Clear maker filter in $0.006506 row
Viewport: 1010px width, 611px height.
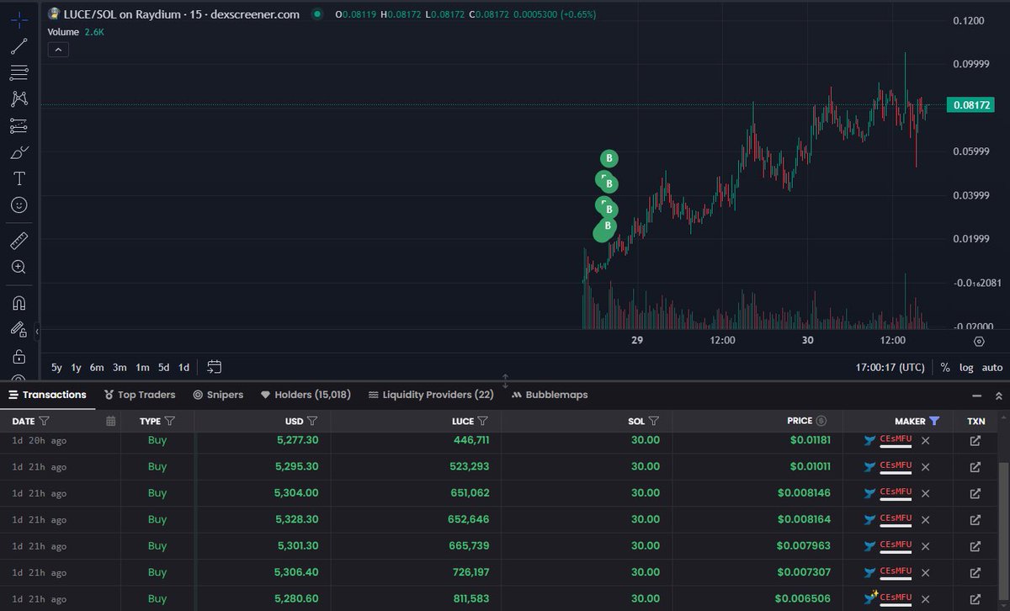[926, 598]
